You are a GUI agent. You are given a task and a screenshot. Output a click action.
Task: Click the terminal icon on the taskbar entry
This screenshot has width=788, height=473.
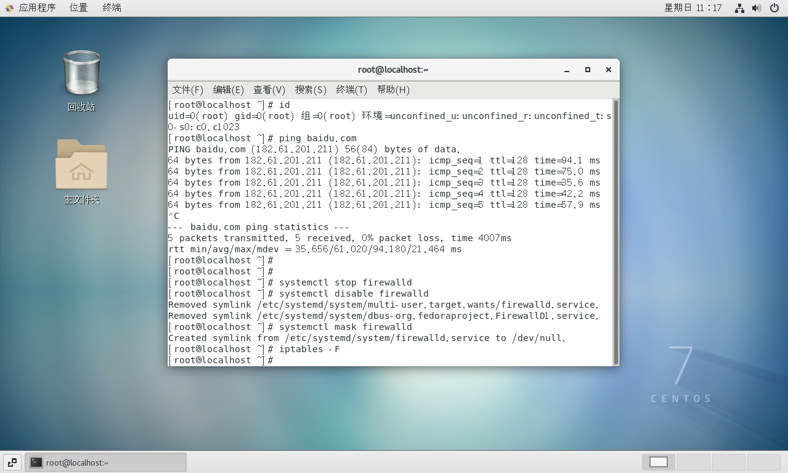pyautogui.click(x=36, y=462)
